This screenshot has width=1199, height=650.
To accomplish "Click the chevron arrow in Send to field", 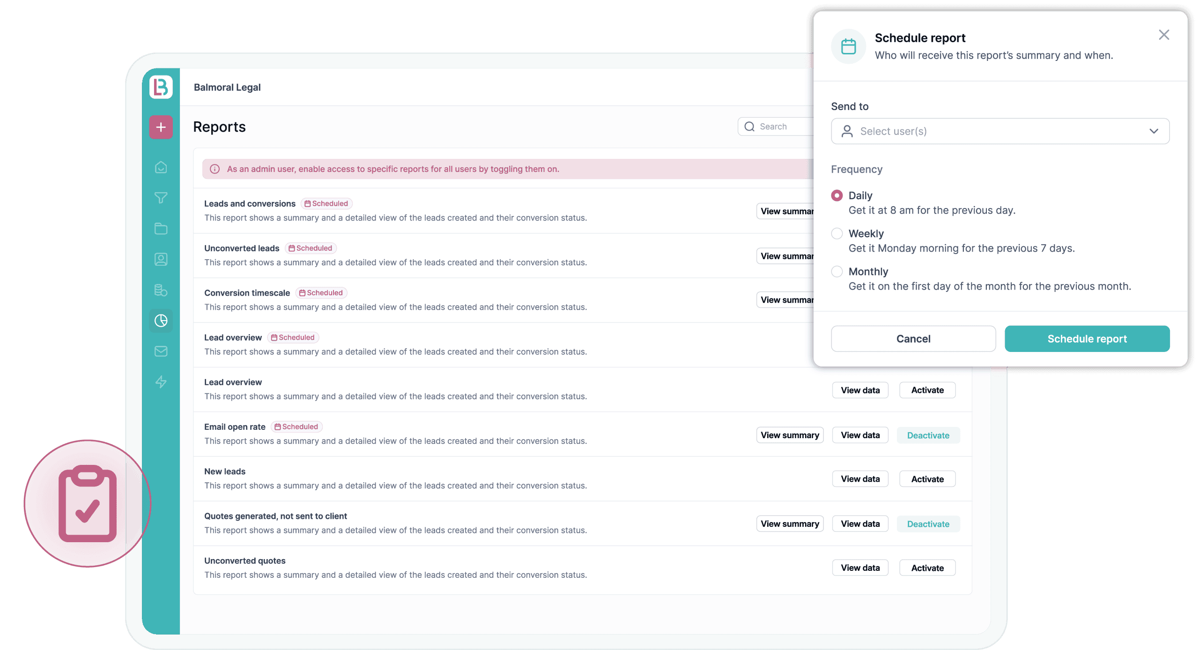I will point(1154,131).
